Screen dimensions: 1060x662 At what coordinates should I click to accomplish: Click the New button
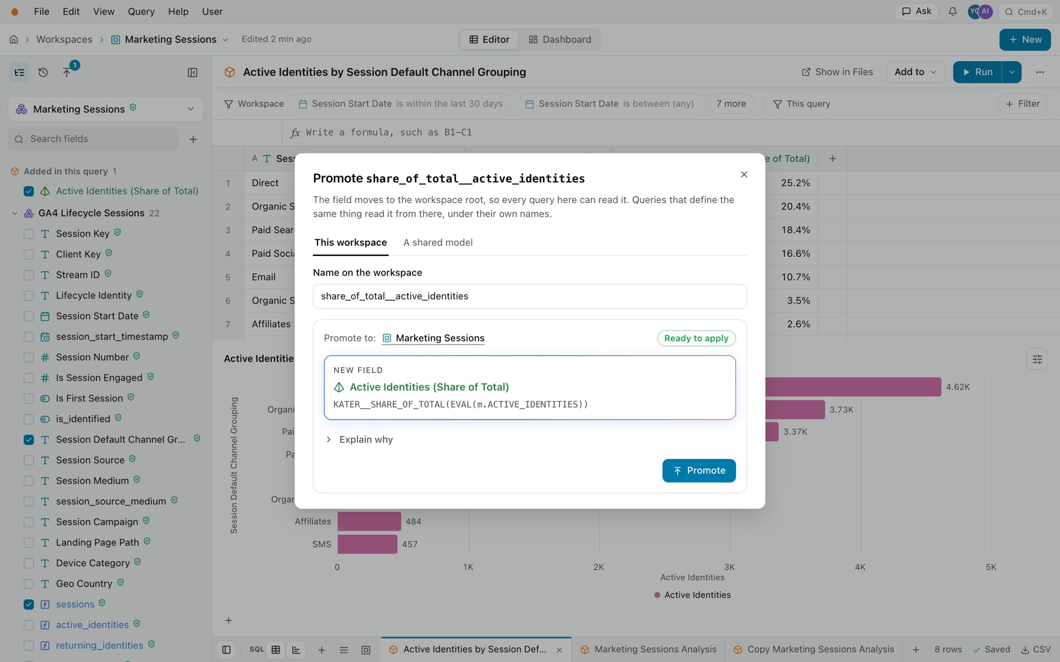coord(1025,39)
